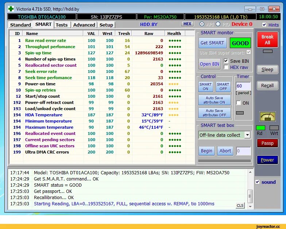Click the log scrollbar down arrow
Screen dimensions: 286x229
pyautogui.click(x=250, y=206)
